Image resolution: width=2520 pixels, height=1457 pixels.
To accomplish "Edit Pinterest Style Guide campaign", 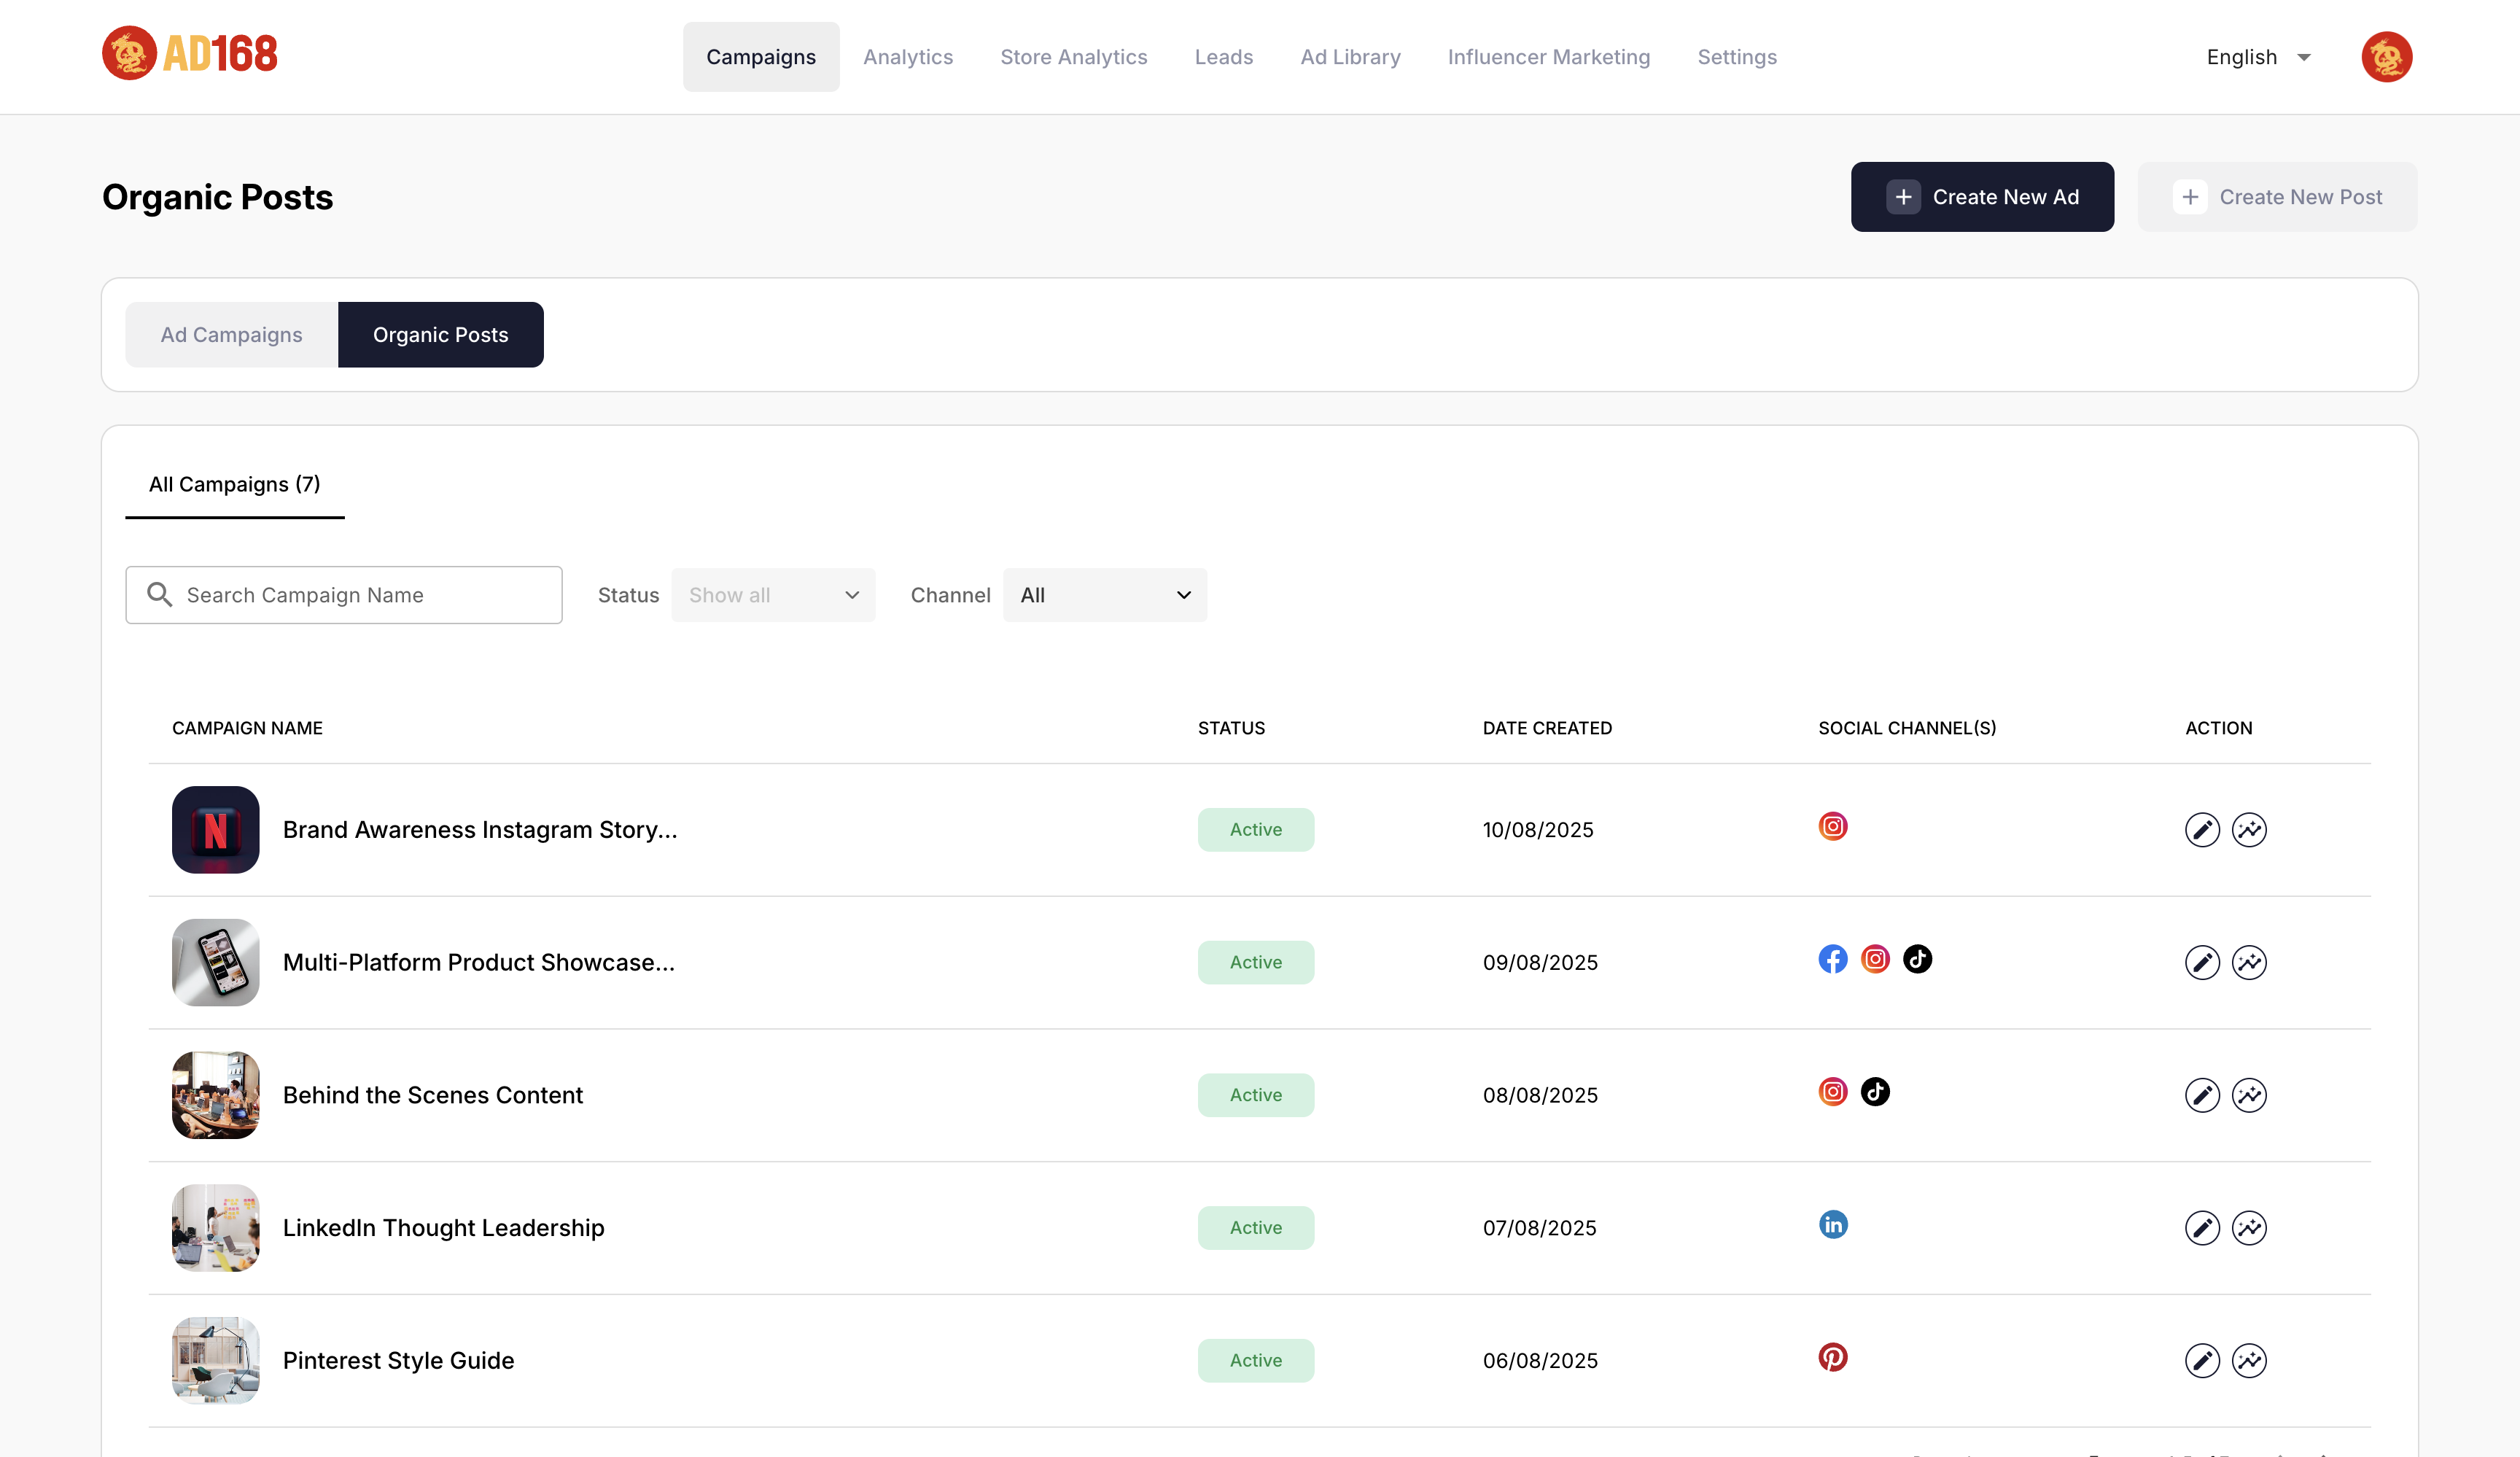I will (2202, 1361).
